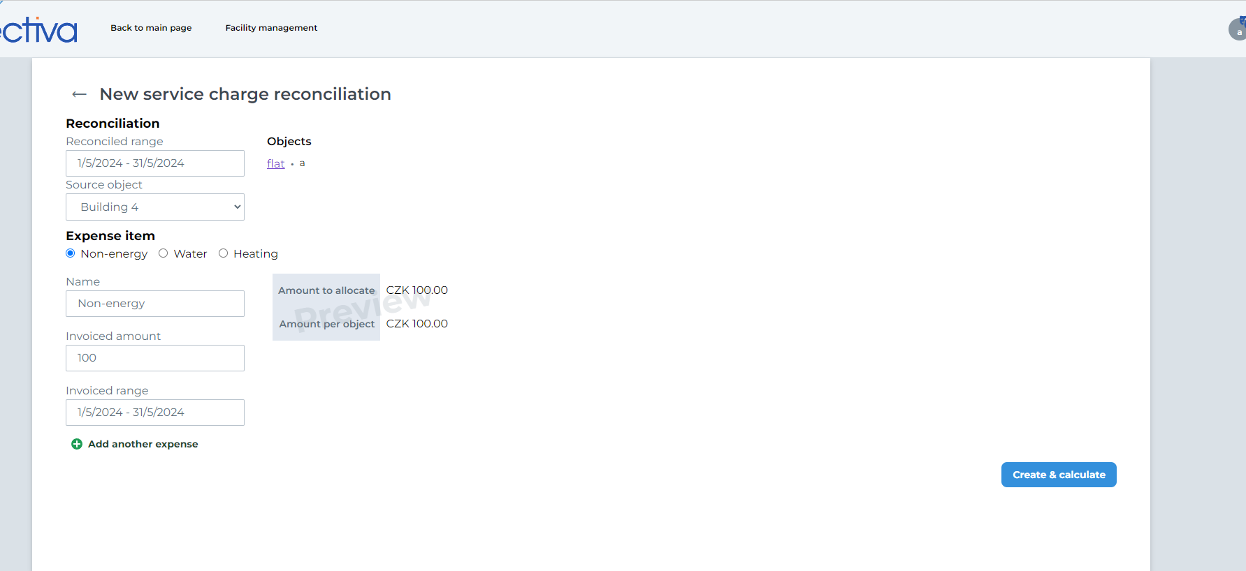Click the Reconciled range date field

(x=155, y=163)
